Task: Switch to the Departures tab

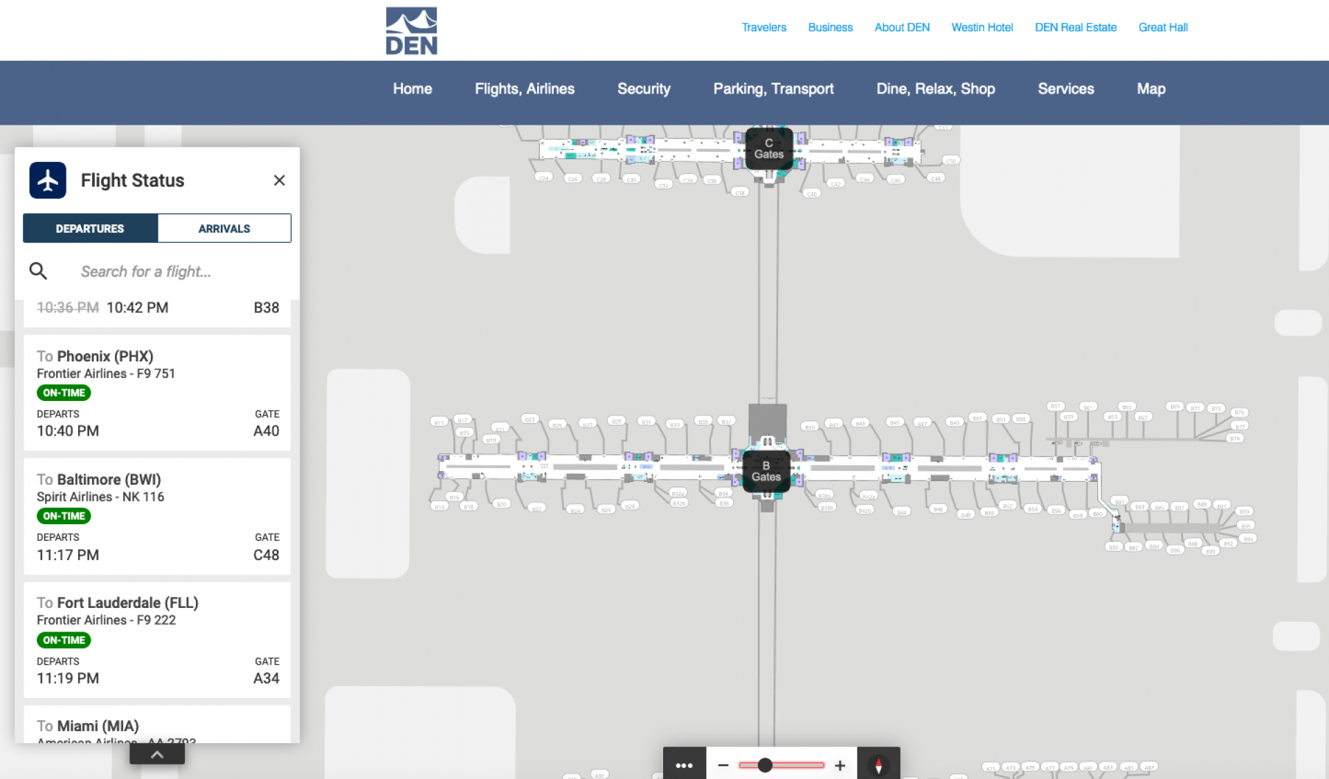Action: (x=90, y=229)
